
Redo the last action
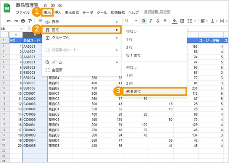16,21
